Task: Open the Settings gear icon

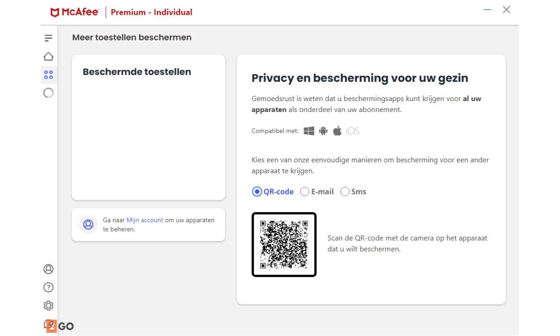Action: click(x=48, y=305)
